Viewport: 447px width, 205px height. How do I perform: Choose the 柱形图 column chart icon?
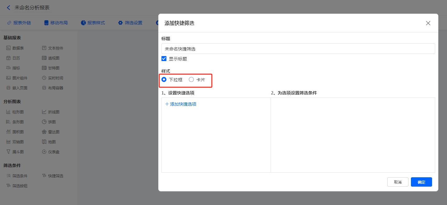[8, 112]
